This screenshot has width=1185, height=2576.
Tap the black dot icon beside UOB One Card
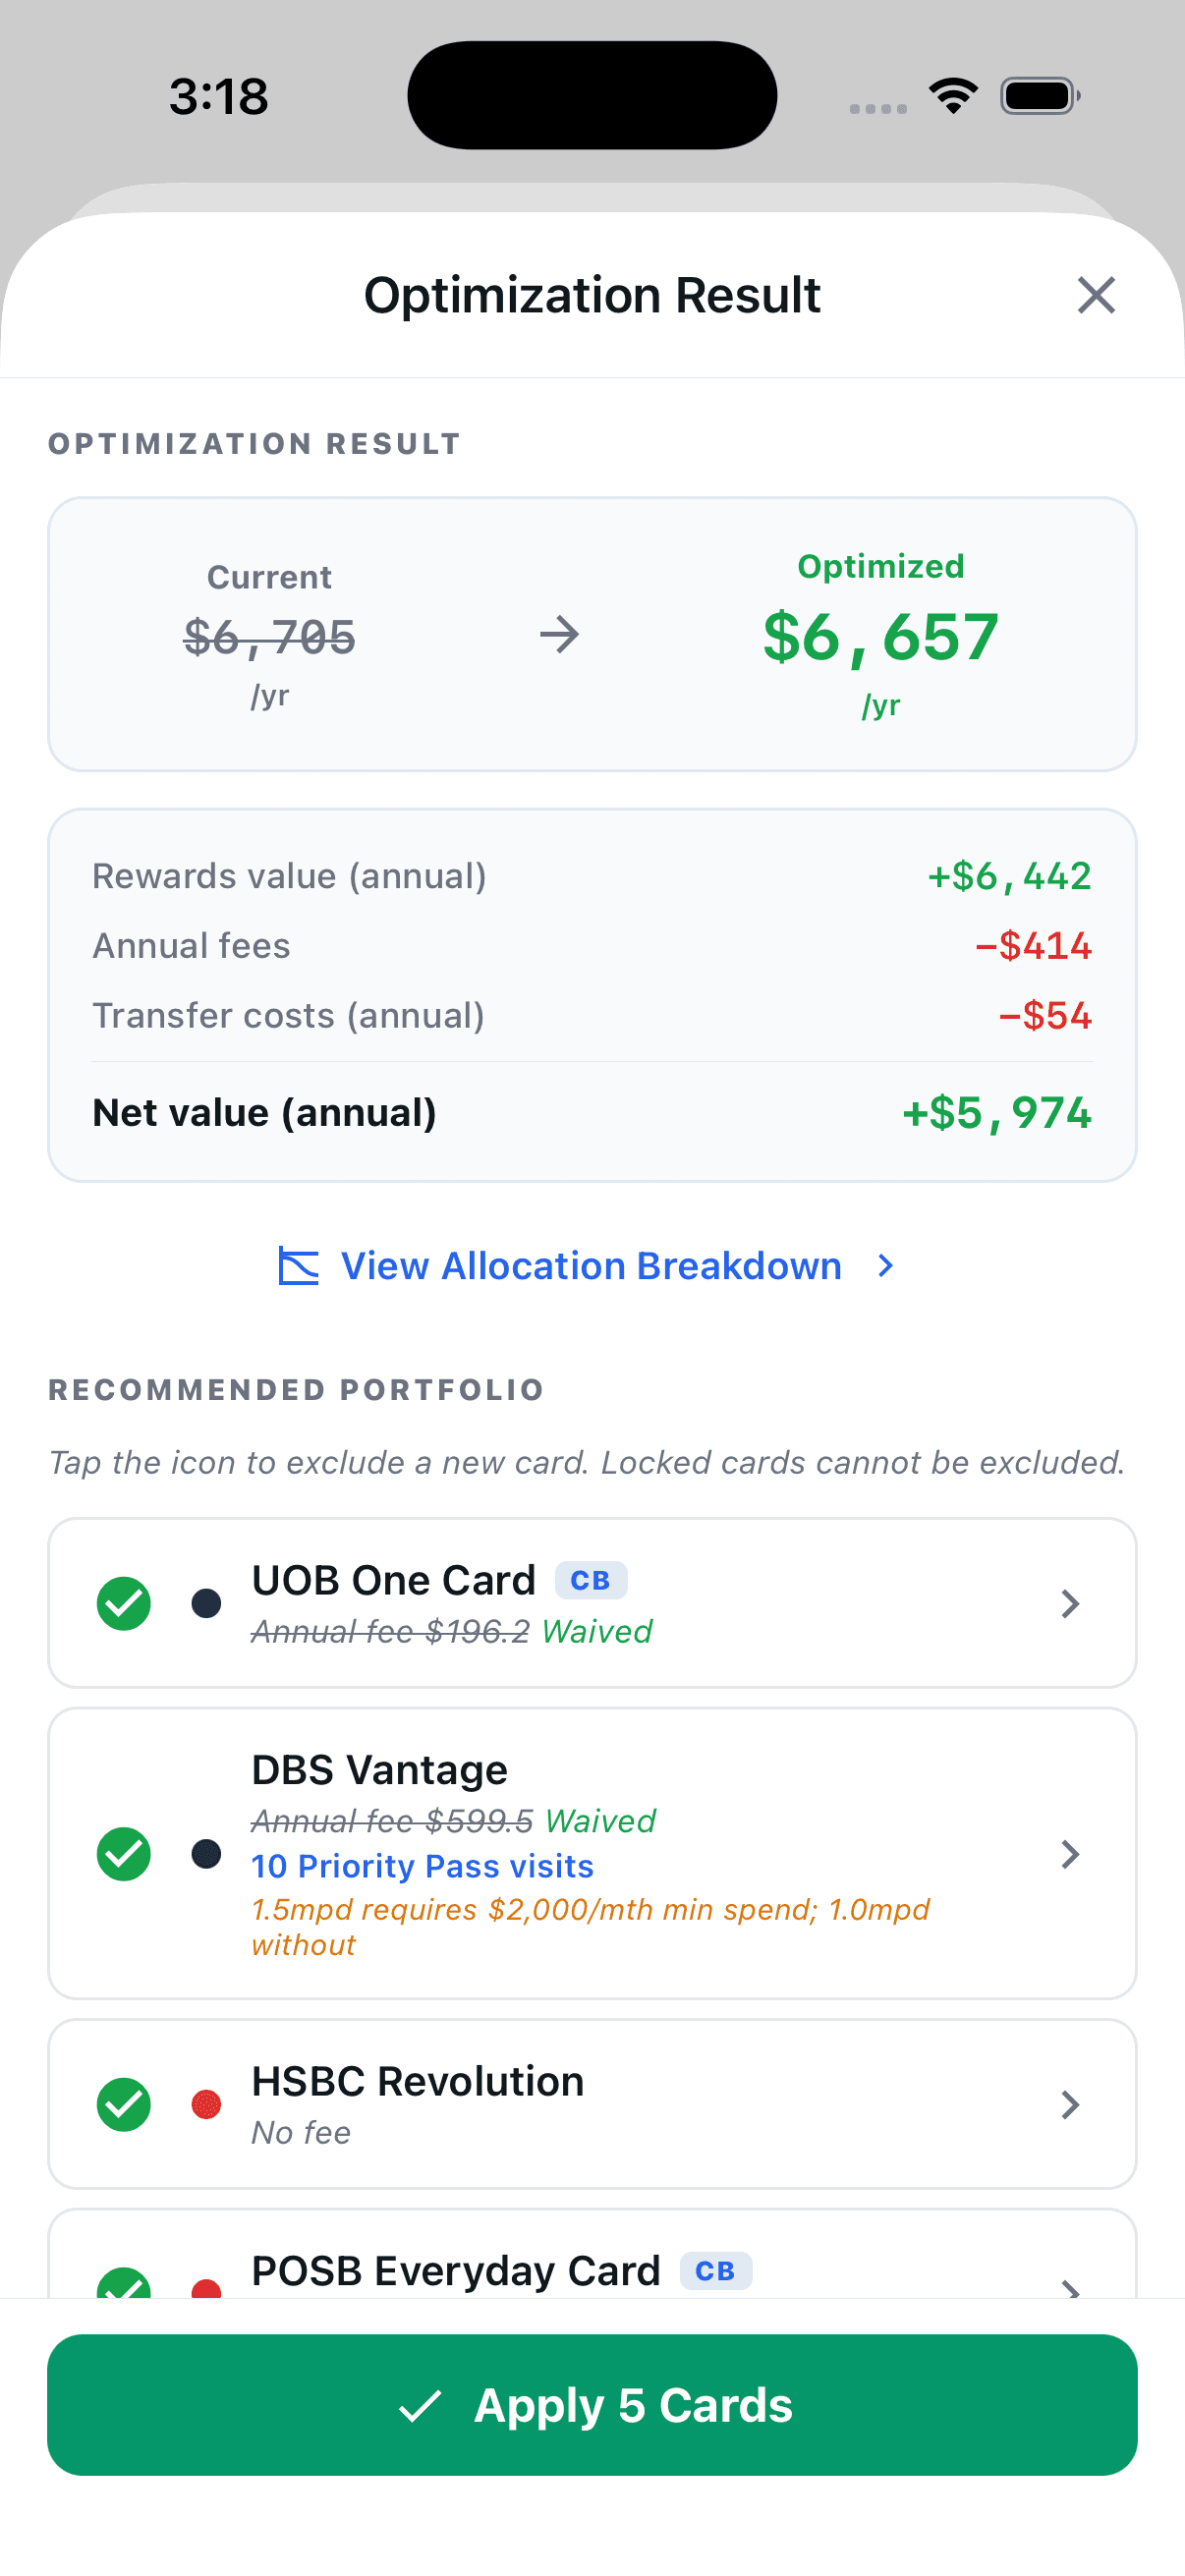tap(206, 1604)
